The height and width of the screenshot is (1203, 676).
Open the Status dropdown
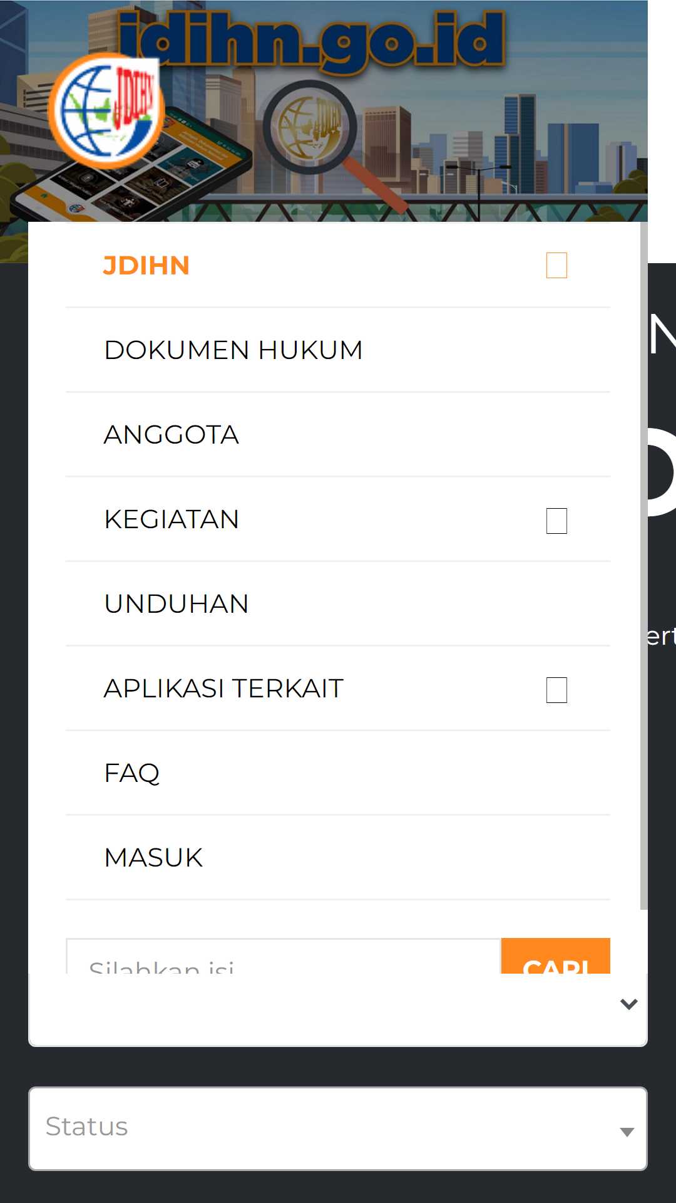[x=338, y=1128]
